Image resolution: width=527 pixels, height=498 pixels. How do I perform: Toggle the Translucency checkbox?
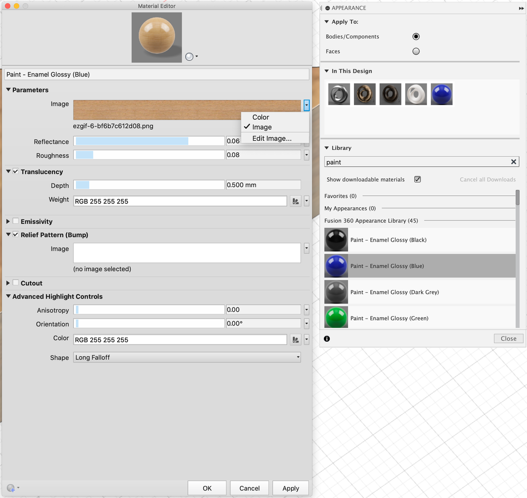(15, 171)
